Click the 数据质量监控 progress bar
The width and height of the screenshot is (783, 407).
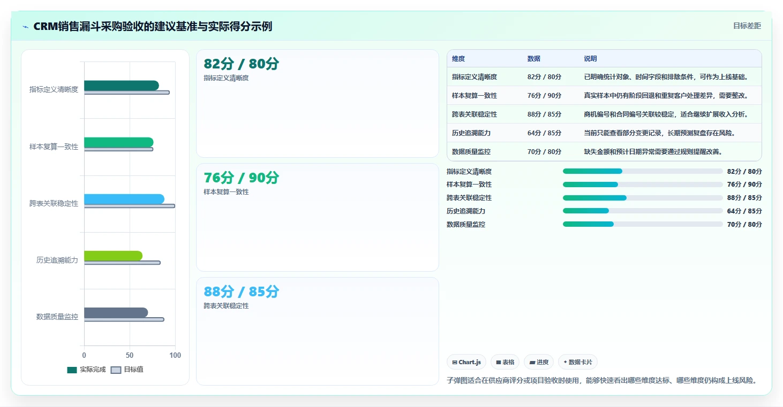click(643, 225)
